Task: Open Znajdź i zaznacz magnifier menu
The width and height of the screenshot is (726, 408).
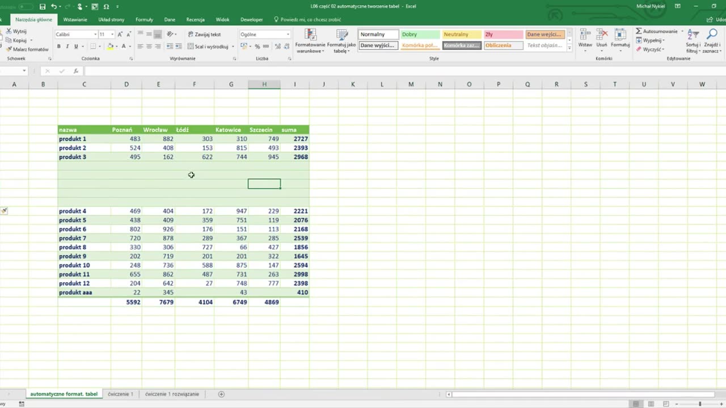Action: point(711,41)
